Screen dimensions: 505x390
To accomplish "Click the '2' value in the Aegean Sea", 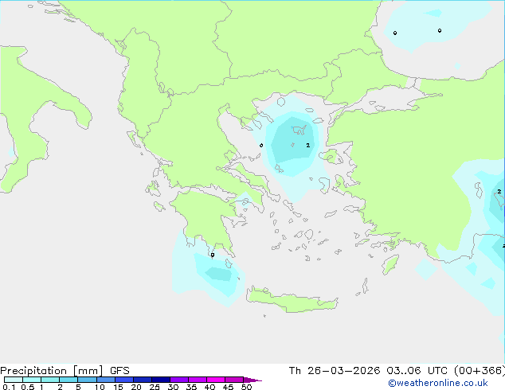I will click(308, 146).
